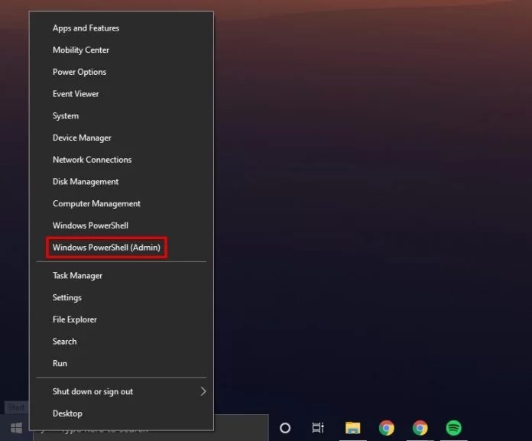Open first Chrome icon on taskbar
The image size is (532, 441).
[387, 428]
